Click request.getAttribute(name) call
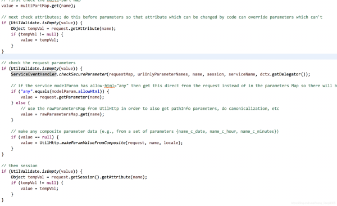This screenshot has width=337, height=206. click(84, 29)
